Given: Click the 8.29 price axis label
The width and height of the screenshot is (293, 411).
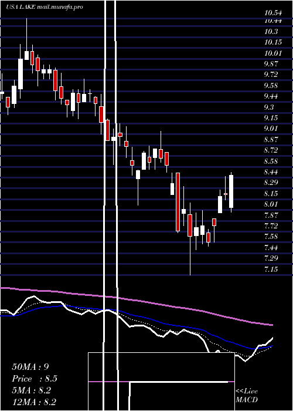Looking at the screenshot, I should coord(271,183).
